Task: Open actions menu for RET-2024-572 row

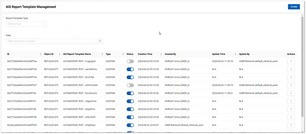Action: (x=291, y=93)
